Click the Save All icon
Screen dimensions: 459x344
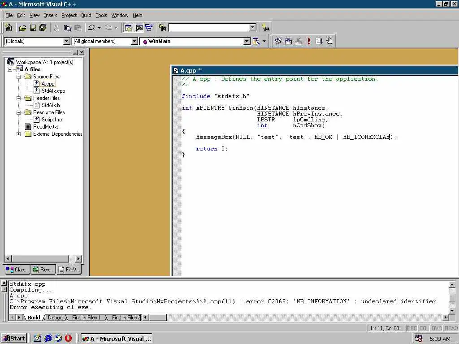(43, 28)
